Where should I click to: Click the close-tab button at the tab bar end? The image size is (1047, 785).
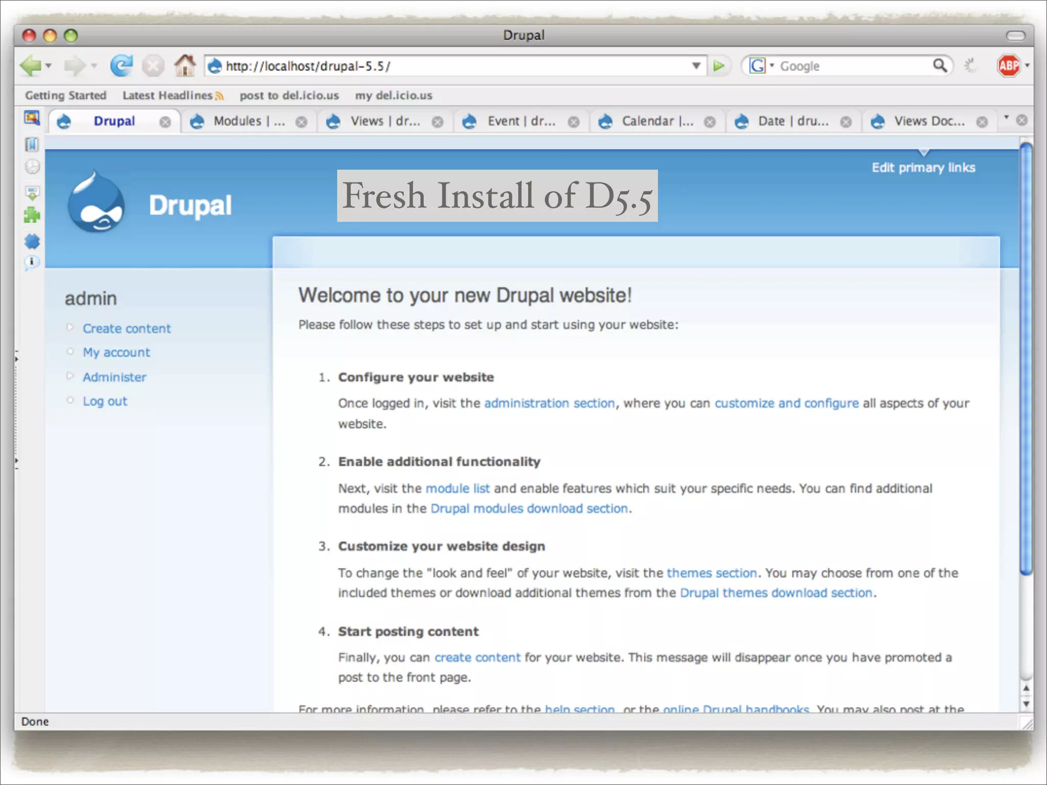tap(1022, 120)
